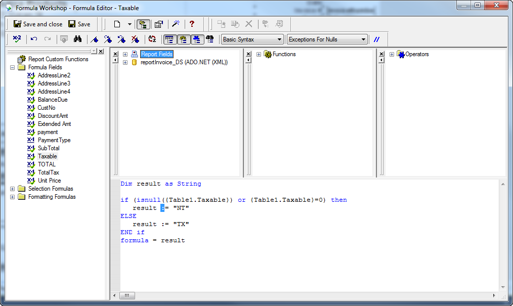The image size is (513, 306).
Task: Create a new formula with the blank page icon
Action: tap(117, 24)
